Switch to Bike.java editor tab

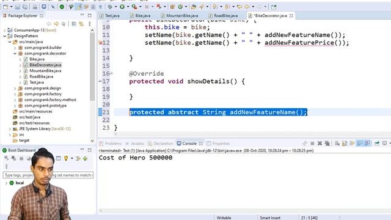click(140, 16)
